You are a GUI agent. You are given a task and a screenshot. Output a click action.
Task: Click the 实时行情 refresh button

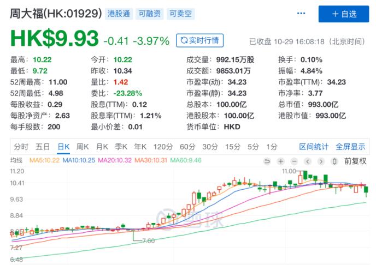pyautogui.click(x=200, y=40)
